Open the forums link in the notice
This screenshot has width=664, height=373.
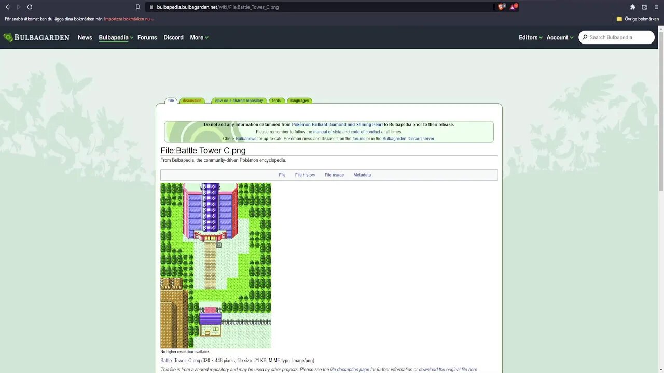(359, 139)
